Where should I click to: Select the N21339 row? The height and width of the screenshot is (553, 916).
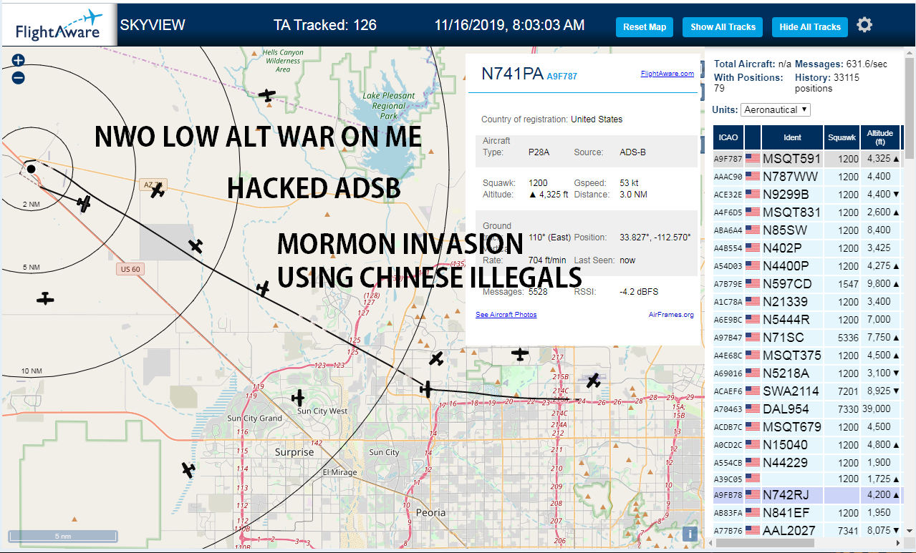808,302
